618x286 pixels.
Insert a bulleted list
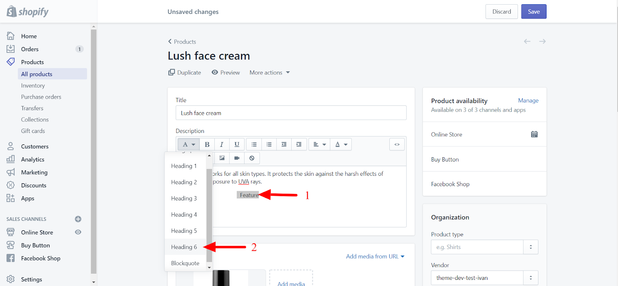coord(254,145)
